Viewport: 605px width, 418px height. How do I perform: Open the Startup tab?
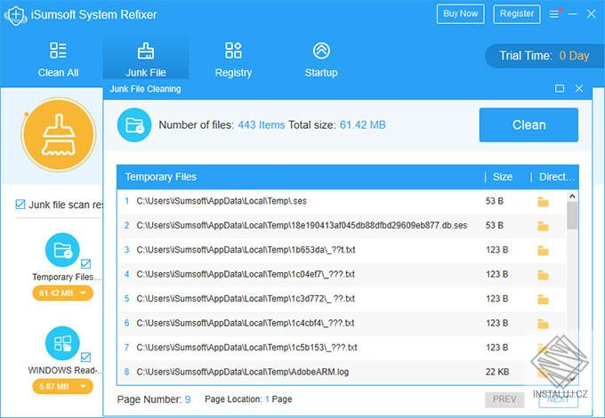point(321,60)
